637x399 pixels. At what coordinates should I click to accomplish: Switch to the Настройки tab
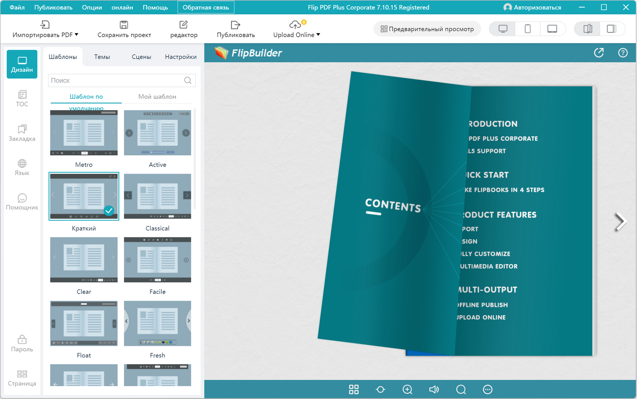[181, 57]
